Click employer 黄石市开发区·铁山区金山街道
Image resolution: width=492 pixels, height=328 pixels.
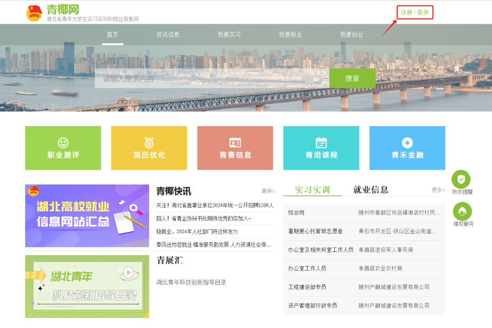(398, 231)
